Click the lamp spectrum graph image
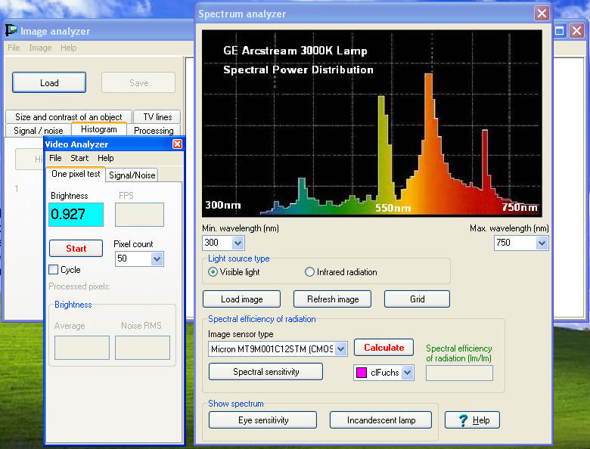This screenshot has height=449, width=590. (x=371, y=123)
